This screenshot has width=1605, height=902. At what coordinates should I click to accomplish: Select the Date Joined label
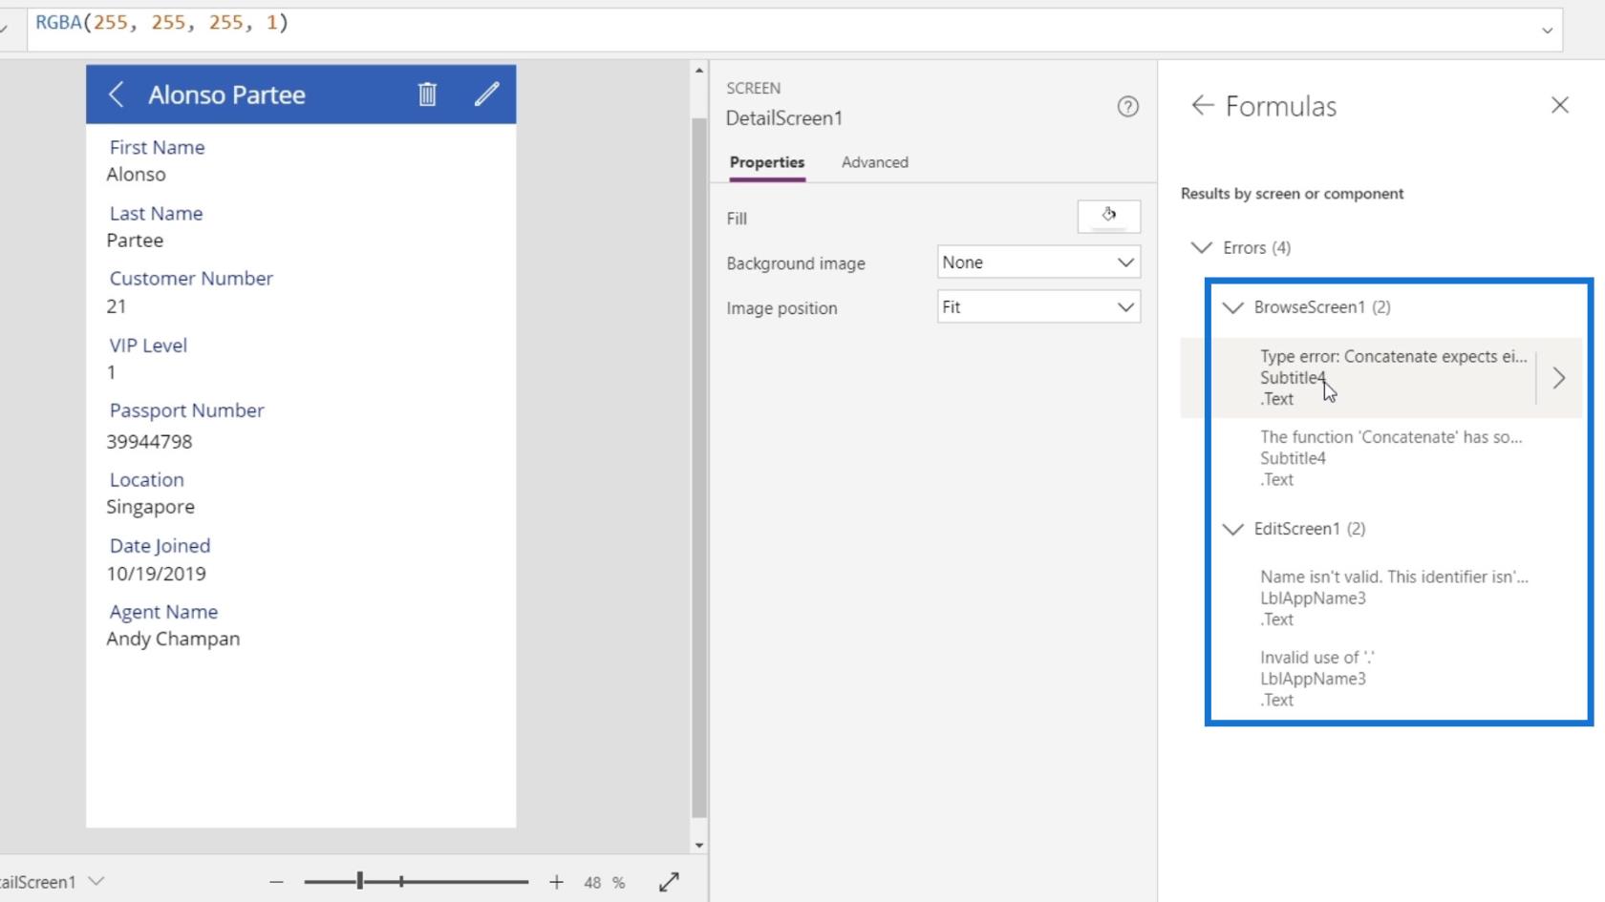click(x=160, y=546)
